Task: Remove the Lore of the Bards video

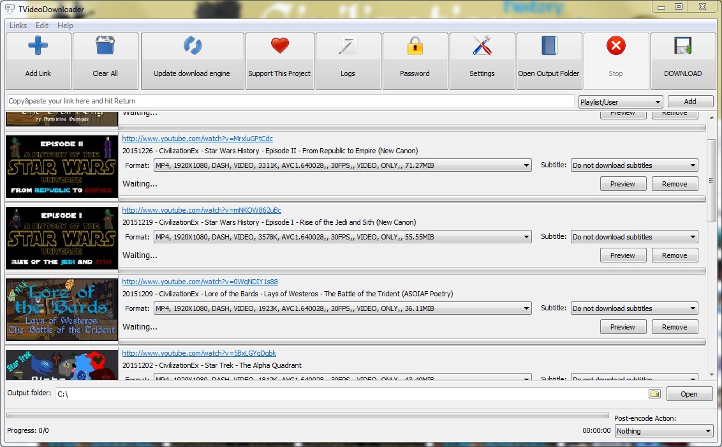Action: tap(675, 327)
